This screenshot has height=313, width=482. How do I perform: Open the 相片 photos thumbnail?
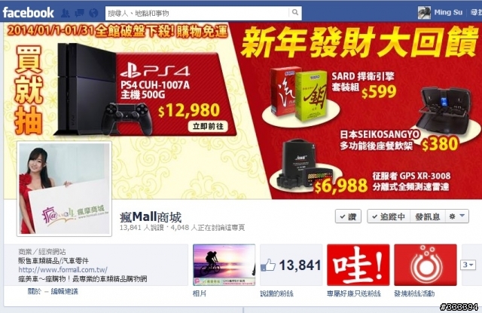point(224,265)
